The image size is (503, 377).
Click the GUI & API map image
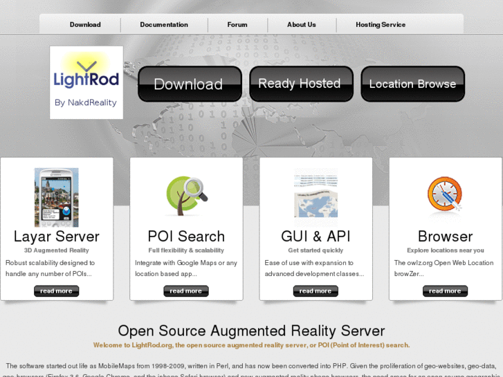316,197
